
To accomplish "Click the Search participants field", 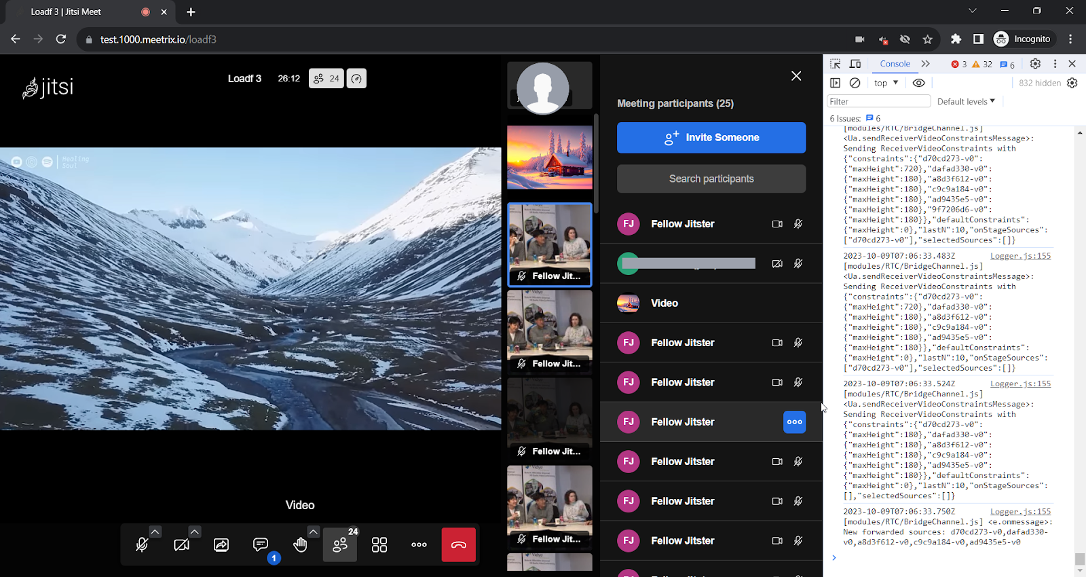I will [x=711, y=179].
